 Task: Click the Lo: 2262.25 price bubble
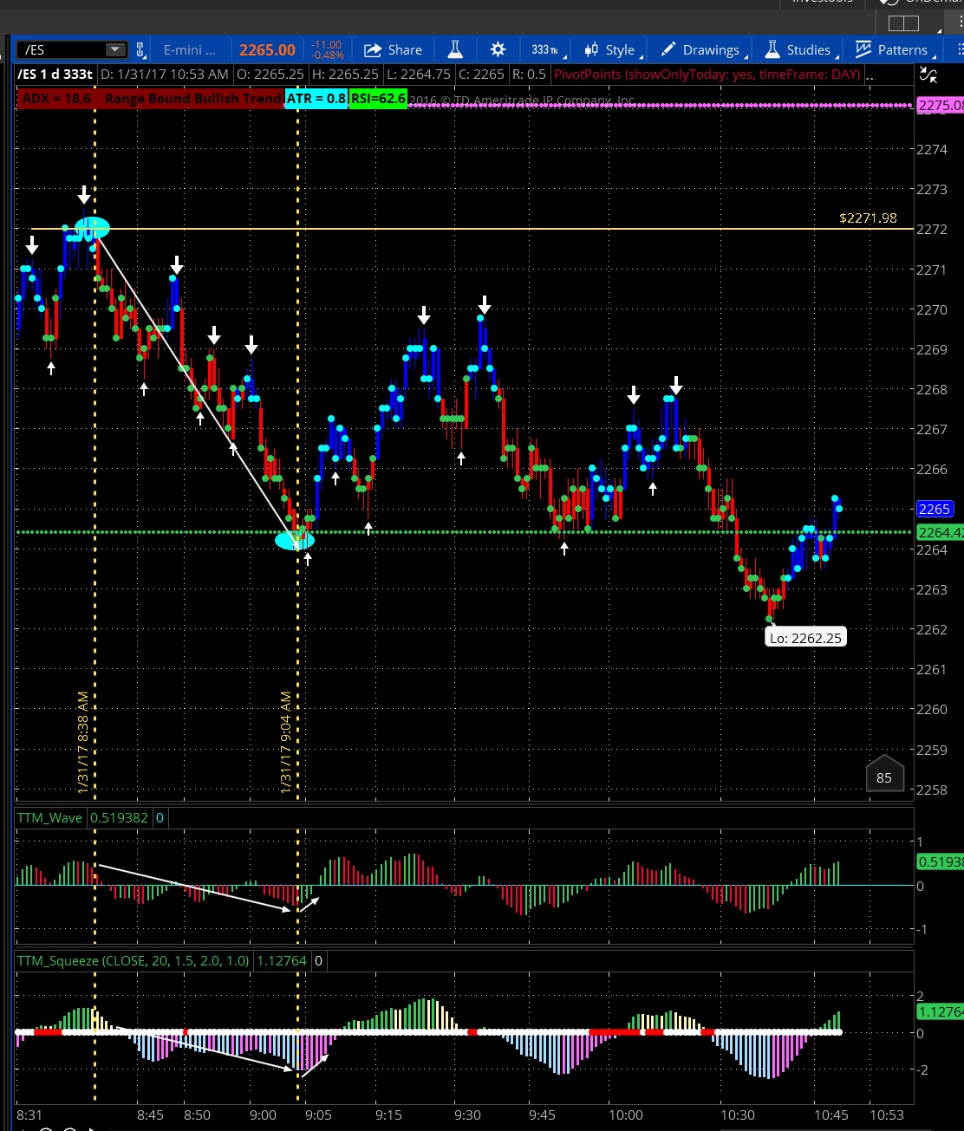coord(804,638)
